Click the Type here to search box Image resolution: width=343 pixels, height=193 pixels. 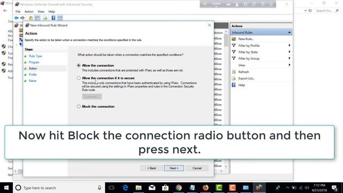point(59,188)
